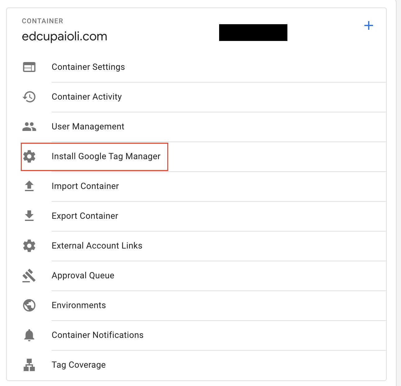Click gear icon beside Install Google Tag Manager
The height and width of the screenshot is (386, 401).
pos(29,156)
